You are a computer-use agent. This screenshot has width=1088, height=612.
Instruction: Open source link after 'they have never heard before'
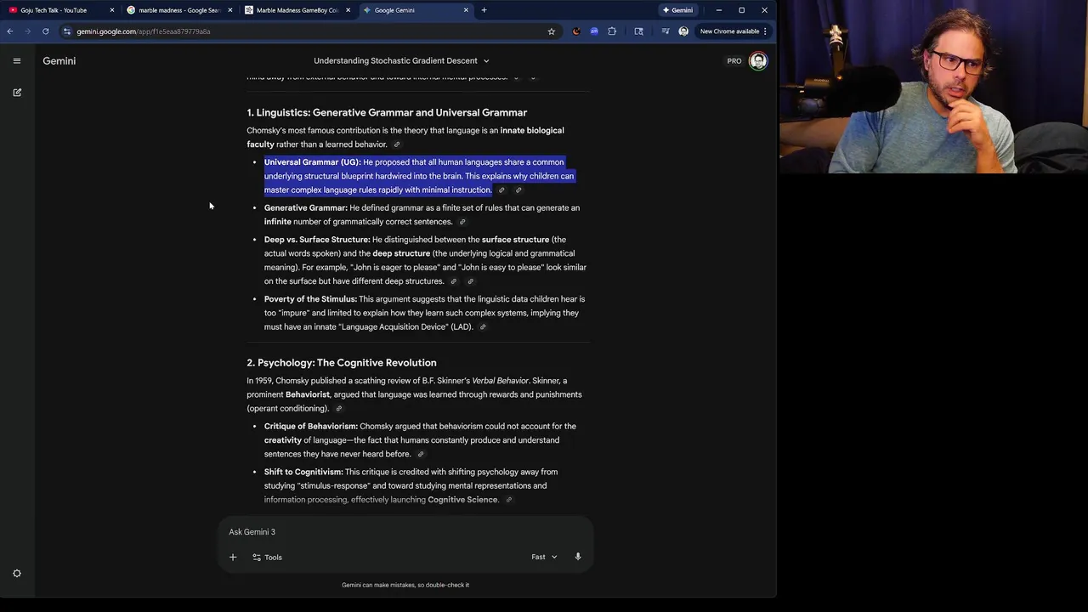pos(421,454)
